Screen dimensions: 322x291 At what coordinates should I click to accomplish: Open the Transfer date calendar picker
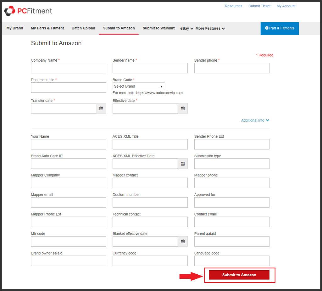(101, 108)
